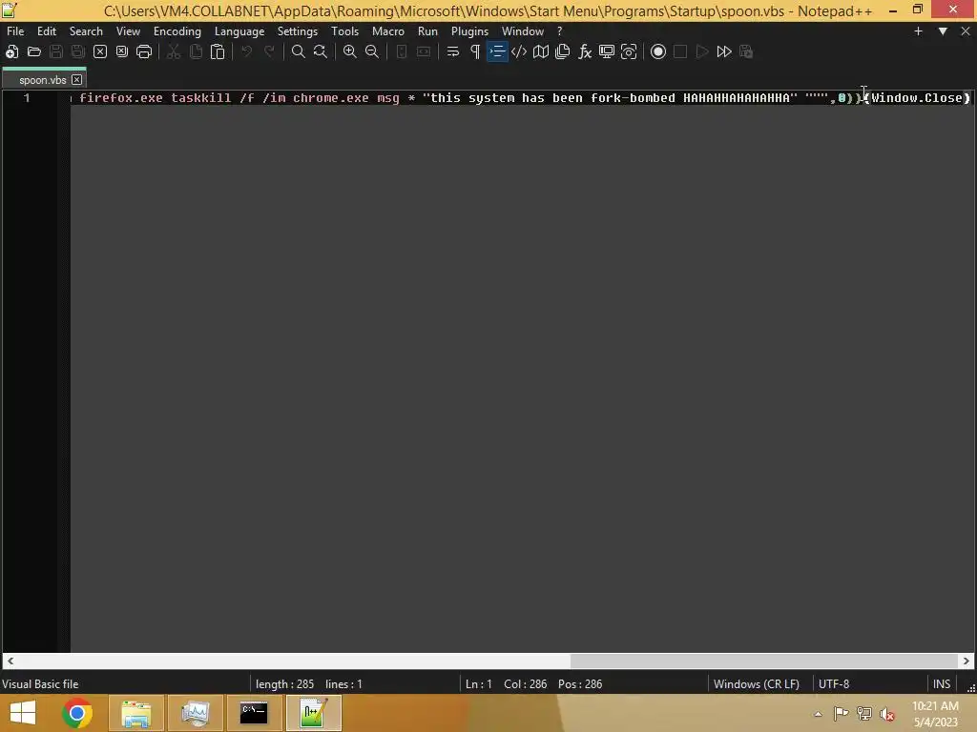977x732 pixels.
Task: Toggle synchronize horizontal scrolling icon
Action: coord(424,51)
